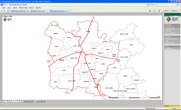Click the BOLEVEC district label on map
Viewport: 181px width, 110px height.
pyautogui.click(x=88, y=31)
